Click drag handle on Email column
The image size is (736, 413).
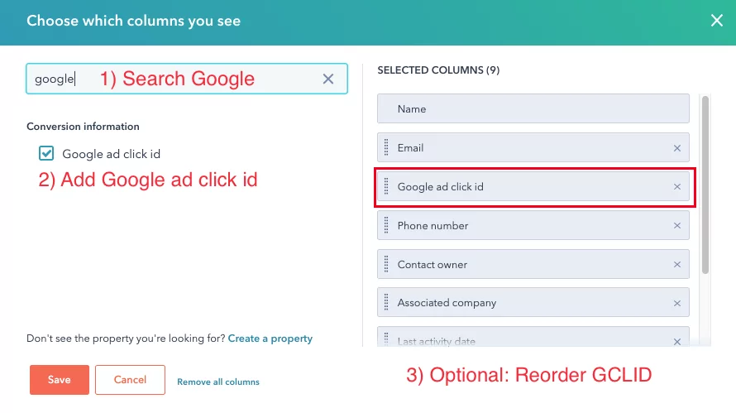click(x=386, y=148)
